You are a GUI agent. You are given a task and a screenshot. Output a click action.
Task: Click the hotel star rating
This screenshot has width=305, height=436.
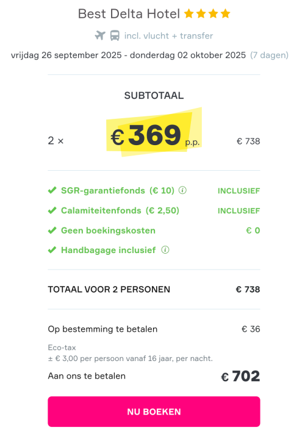207,13
